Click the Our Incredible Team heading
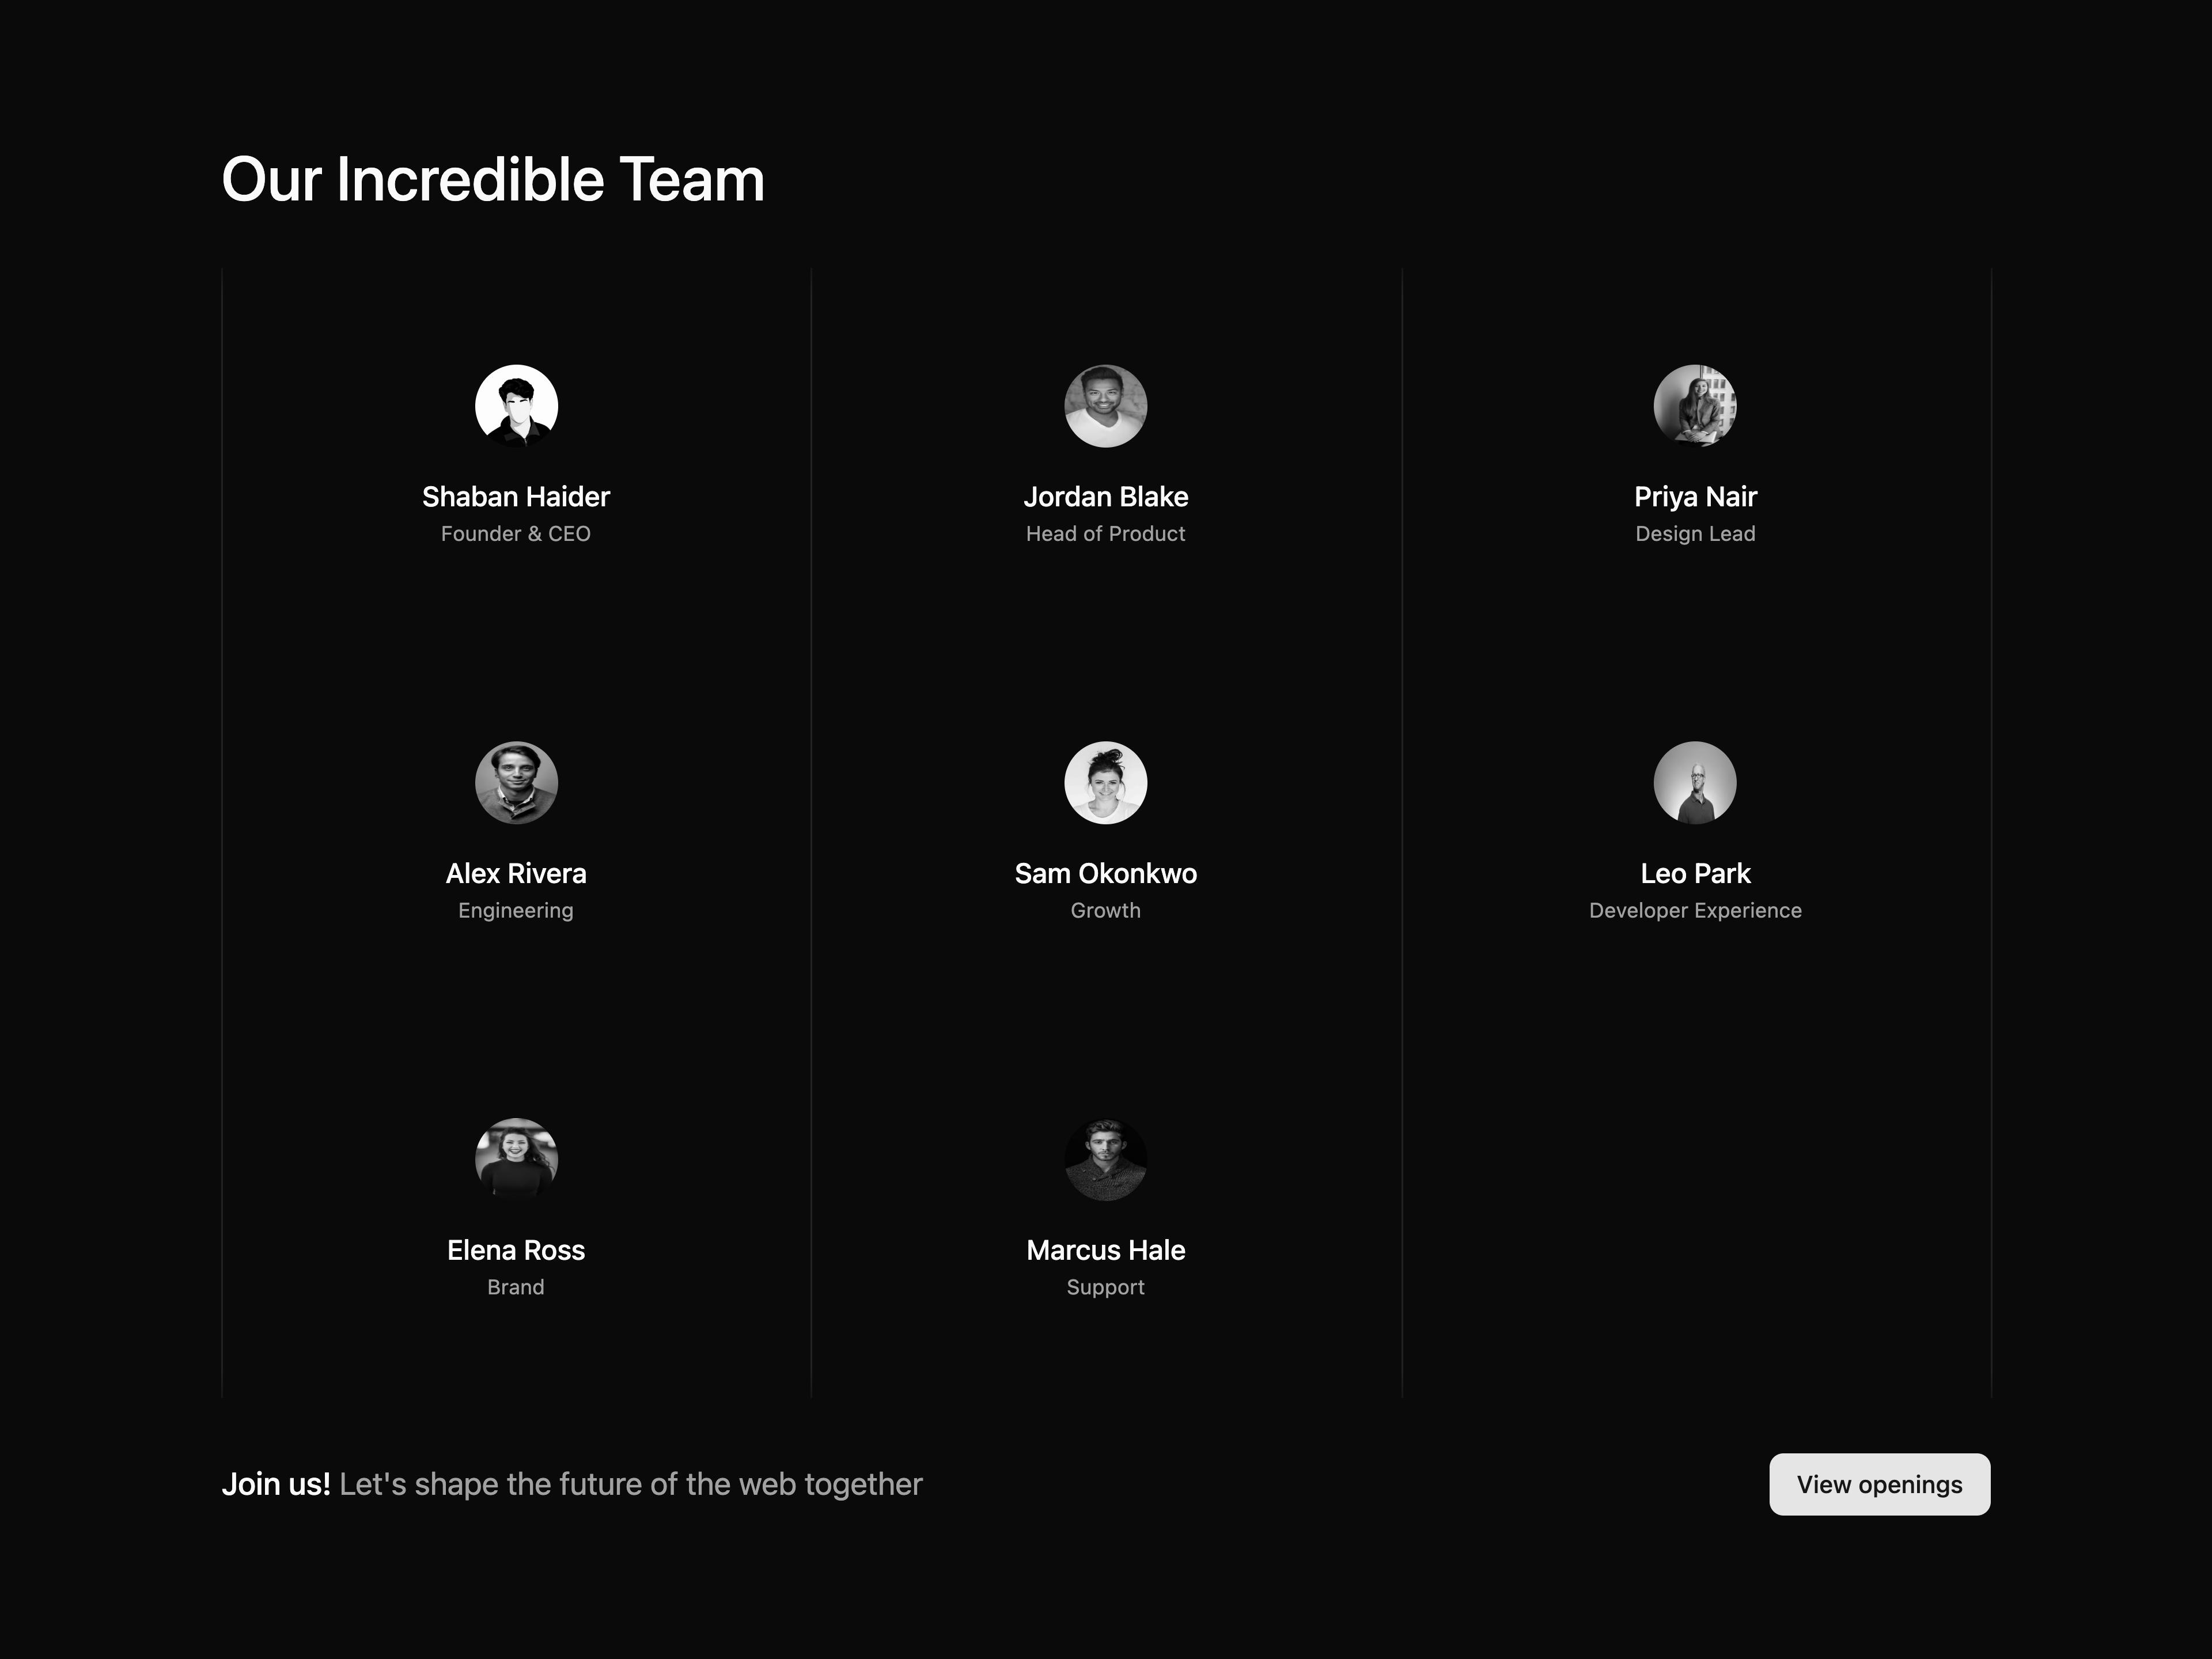This screenshot has width=2212, height=1659. click(x=493, y=180)
